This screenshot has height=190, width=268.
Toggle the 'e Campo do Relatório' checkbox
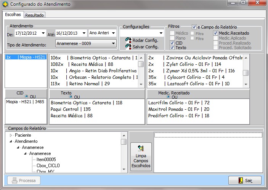click(194, 27)
